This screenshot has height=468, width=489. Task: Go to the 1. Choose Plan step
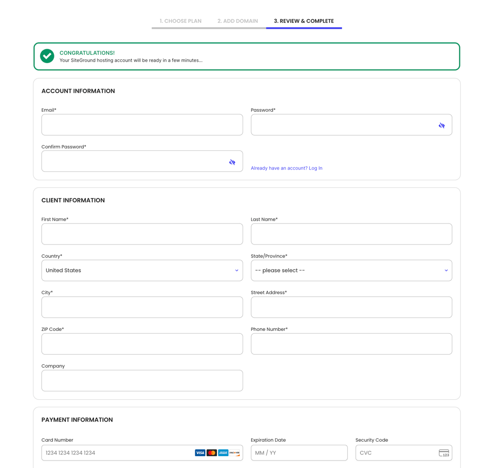[x=181, y=21]
